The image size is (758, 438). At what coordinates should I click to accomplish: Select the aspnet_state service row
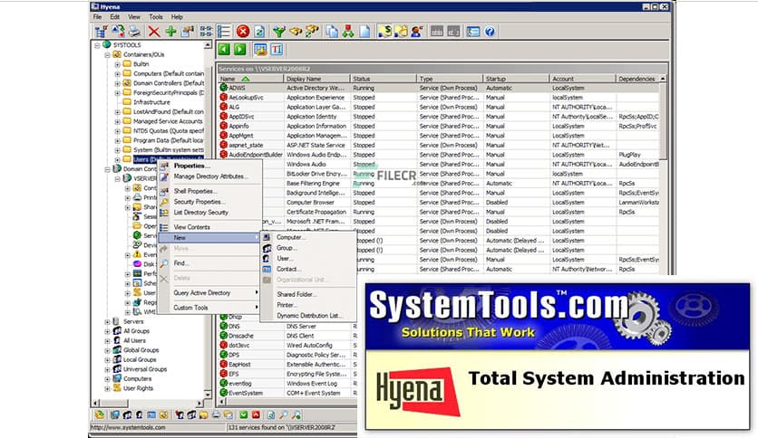[x=439, y=145]
